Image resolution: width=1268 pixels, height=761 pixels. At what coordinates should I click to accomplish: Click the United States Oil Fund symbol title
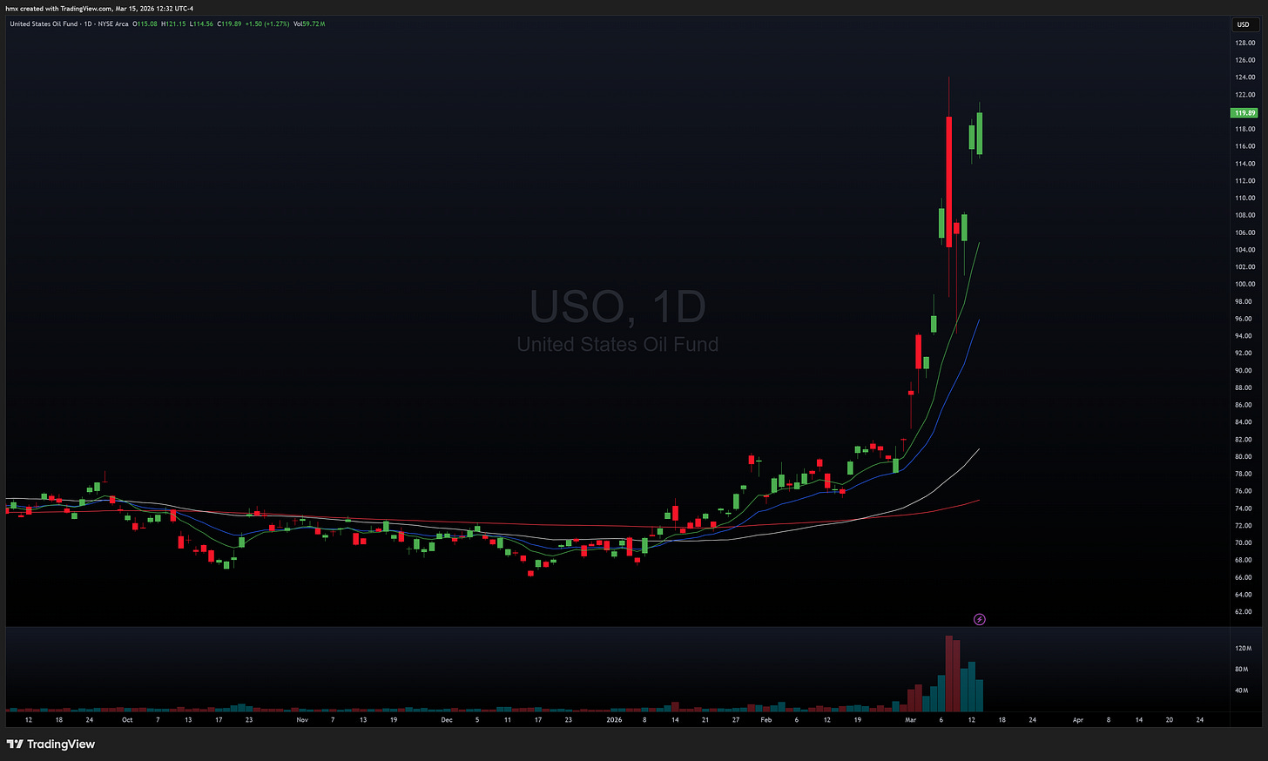pos(44,24)
